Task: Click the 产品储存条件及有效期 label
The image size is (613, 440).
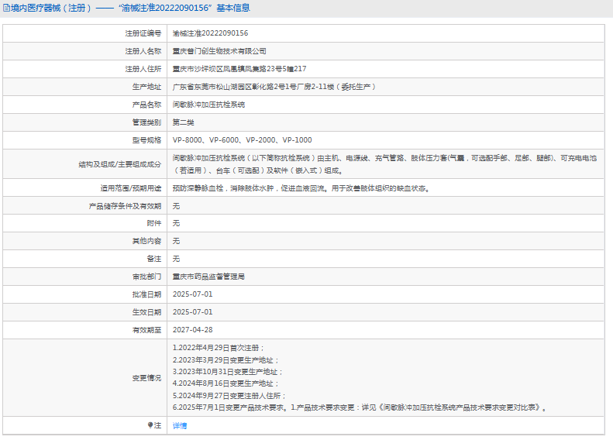Action: tap(125, 205)
